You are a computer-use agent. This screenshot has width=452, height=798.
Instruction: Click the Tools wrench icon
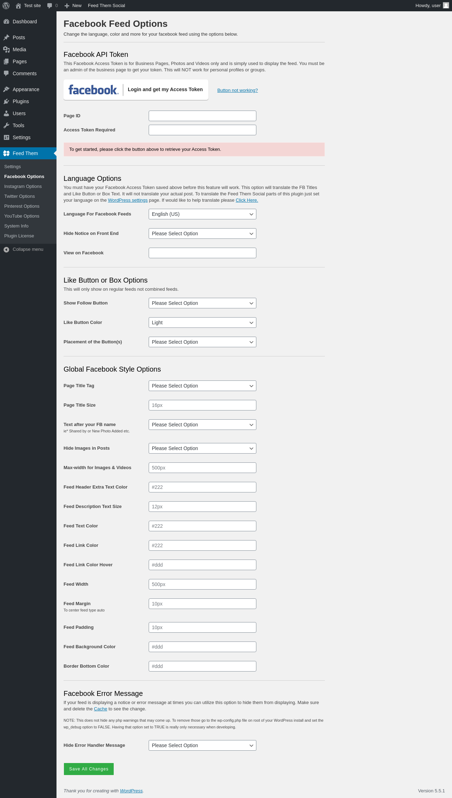coord(6,125)
